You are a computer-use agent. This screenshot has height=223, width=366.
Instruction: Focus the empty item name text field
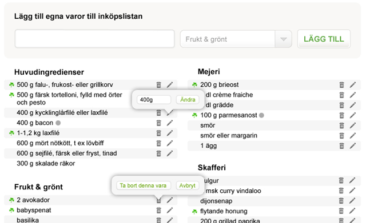point(94,39)
